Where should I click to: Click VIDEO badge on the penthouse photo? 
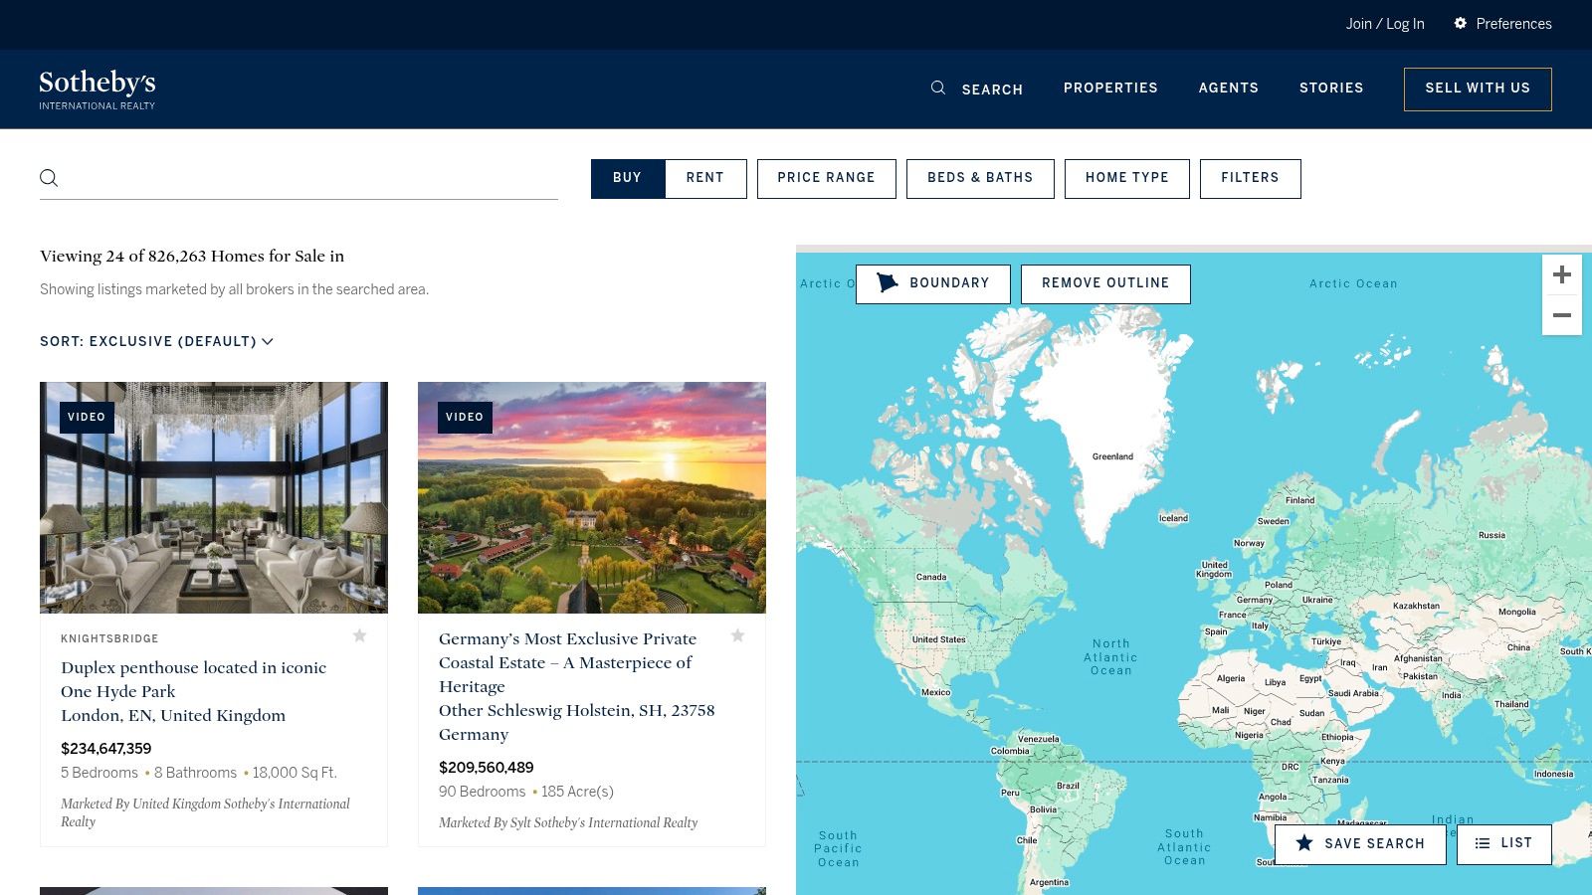pos(87,418)
